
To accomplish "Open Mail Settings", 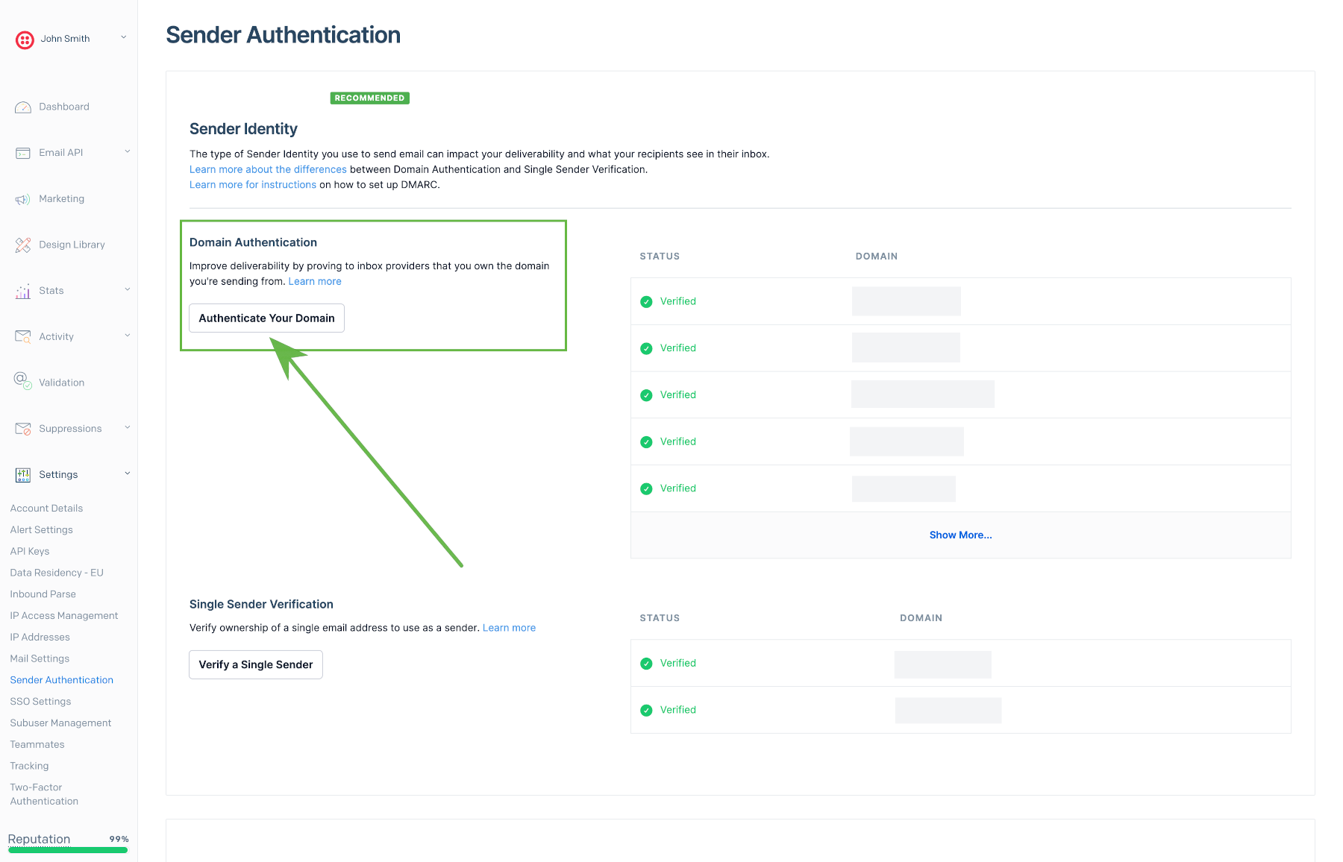I will click(40, 659).
